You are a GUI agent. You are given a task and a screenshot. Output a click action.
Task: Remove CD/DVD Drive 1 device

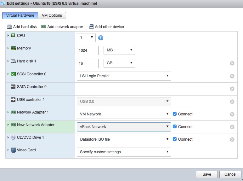point(232,140)
